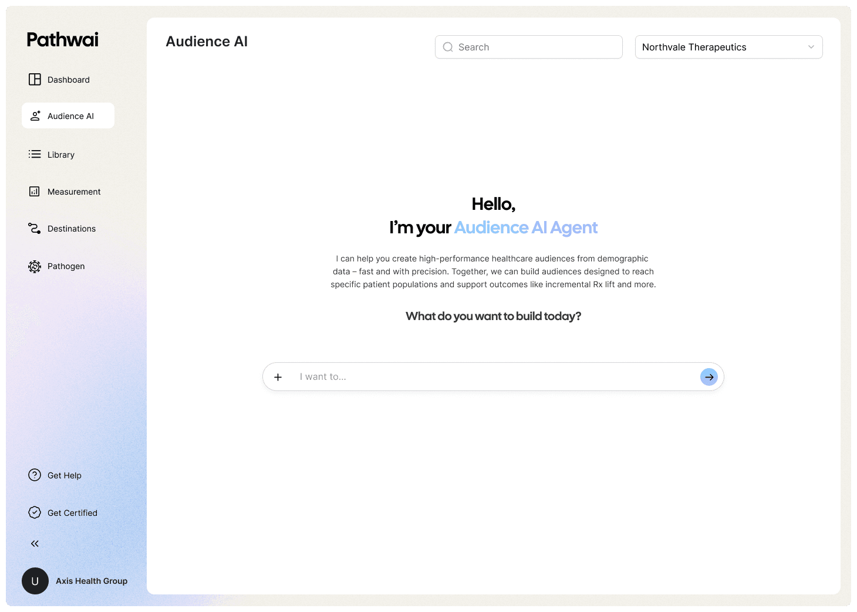
Task: Focus the Search input field
Action: (x=528, y=47)
